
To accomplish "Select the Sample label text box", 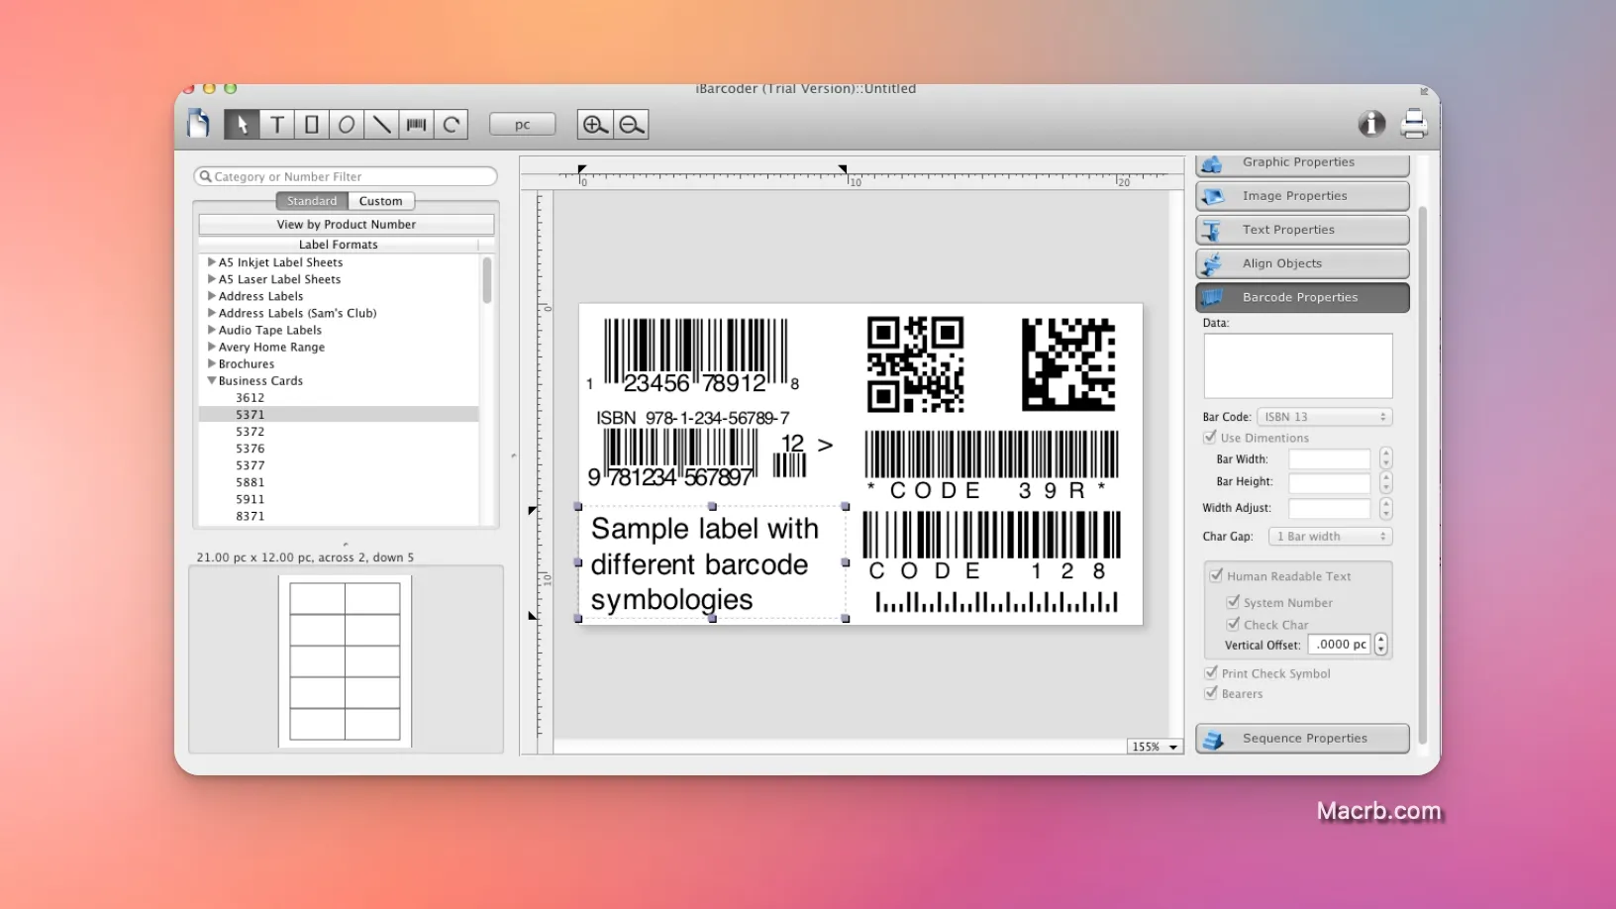I will pos(711,563).
